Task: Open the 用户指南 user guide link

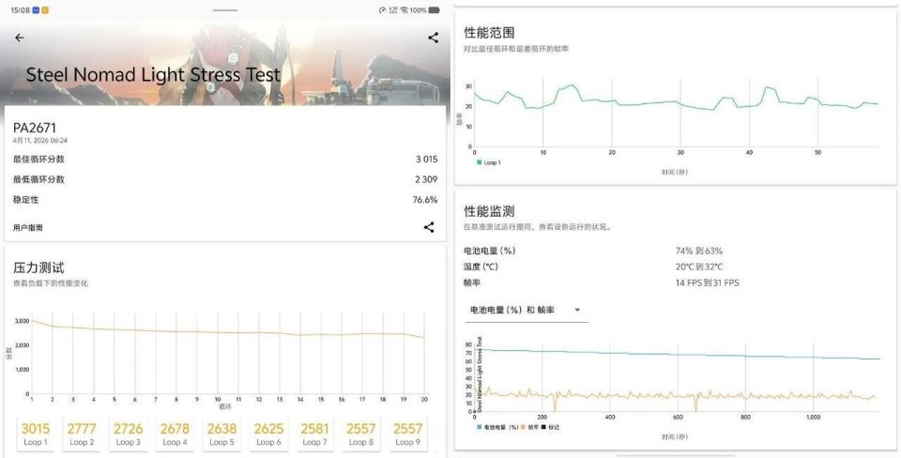Action: (x=27, y=227)
